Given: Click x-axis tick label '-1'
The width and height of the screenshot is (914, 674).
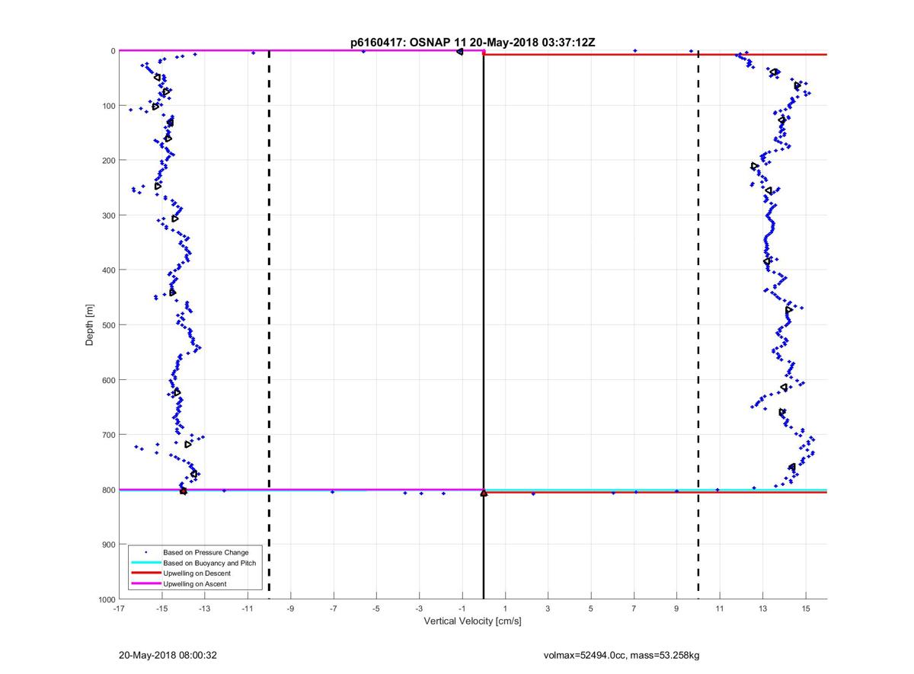Looking at the screenshot, I should 462,609.
